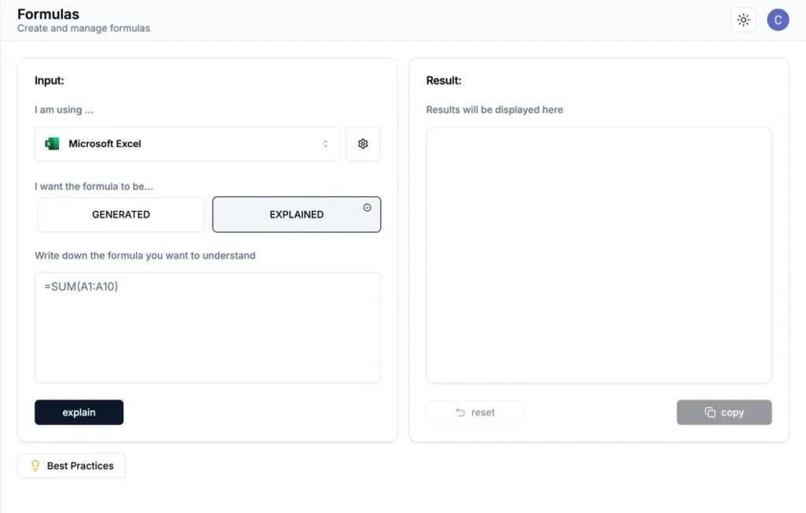The width and height of the screenshot is (806, 513).
Task: Click the checkmark circle icon on EXPLAINED
Action: point(367,208)
